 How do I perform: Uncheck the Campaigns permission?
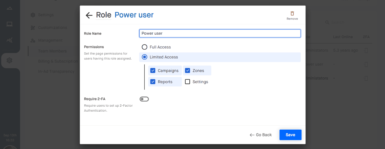click(153, 70)
